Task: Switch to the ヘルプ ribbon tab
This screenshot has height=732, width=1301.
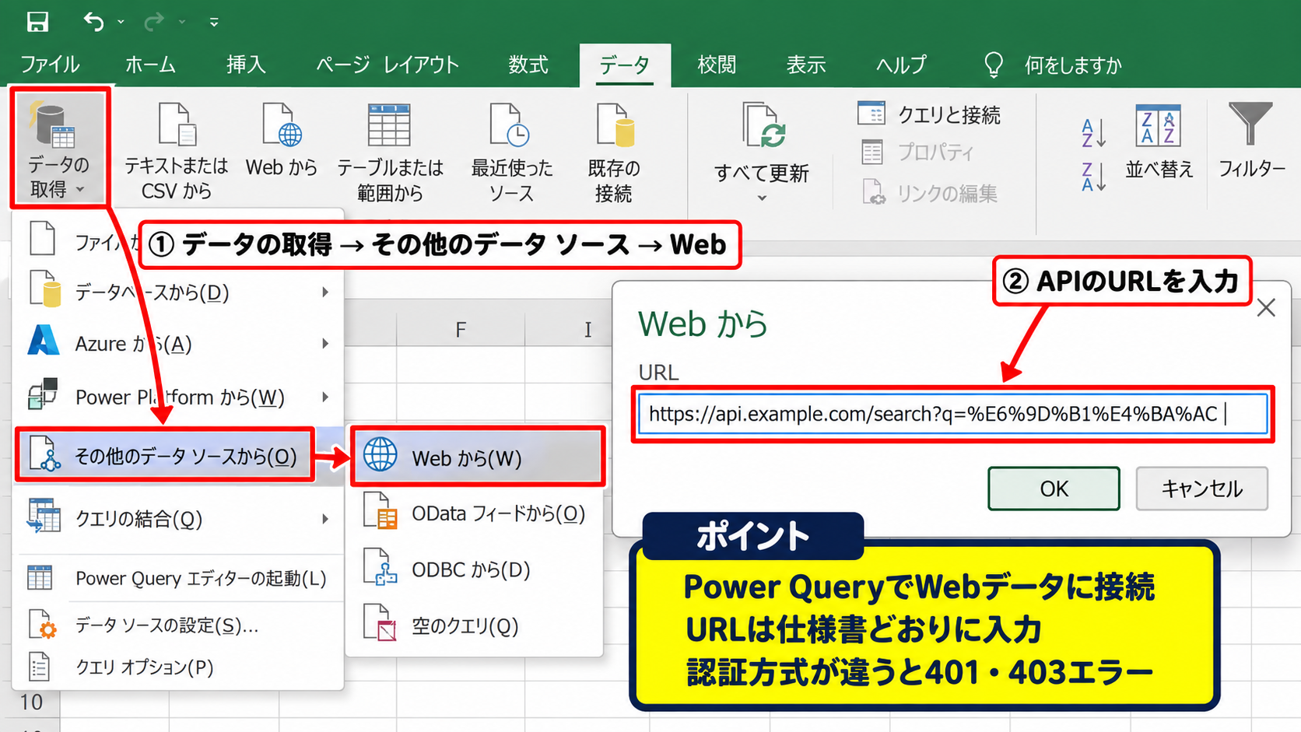Action: tap(901, 65)
